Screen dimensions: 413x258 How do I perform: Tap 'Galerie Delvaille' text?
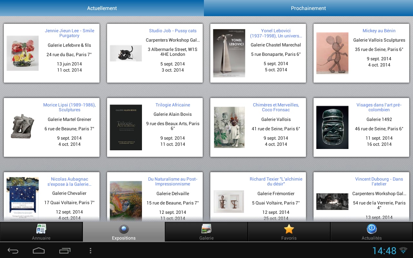click(173, 193)
